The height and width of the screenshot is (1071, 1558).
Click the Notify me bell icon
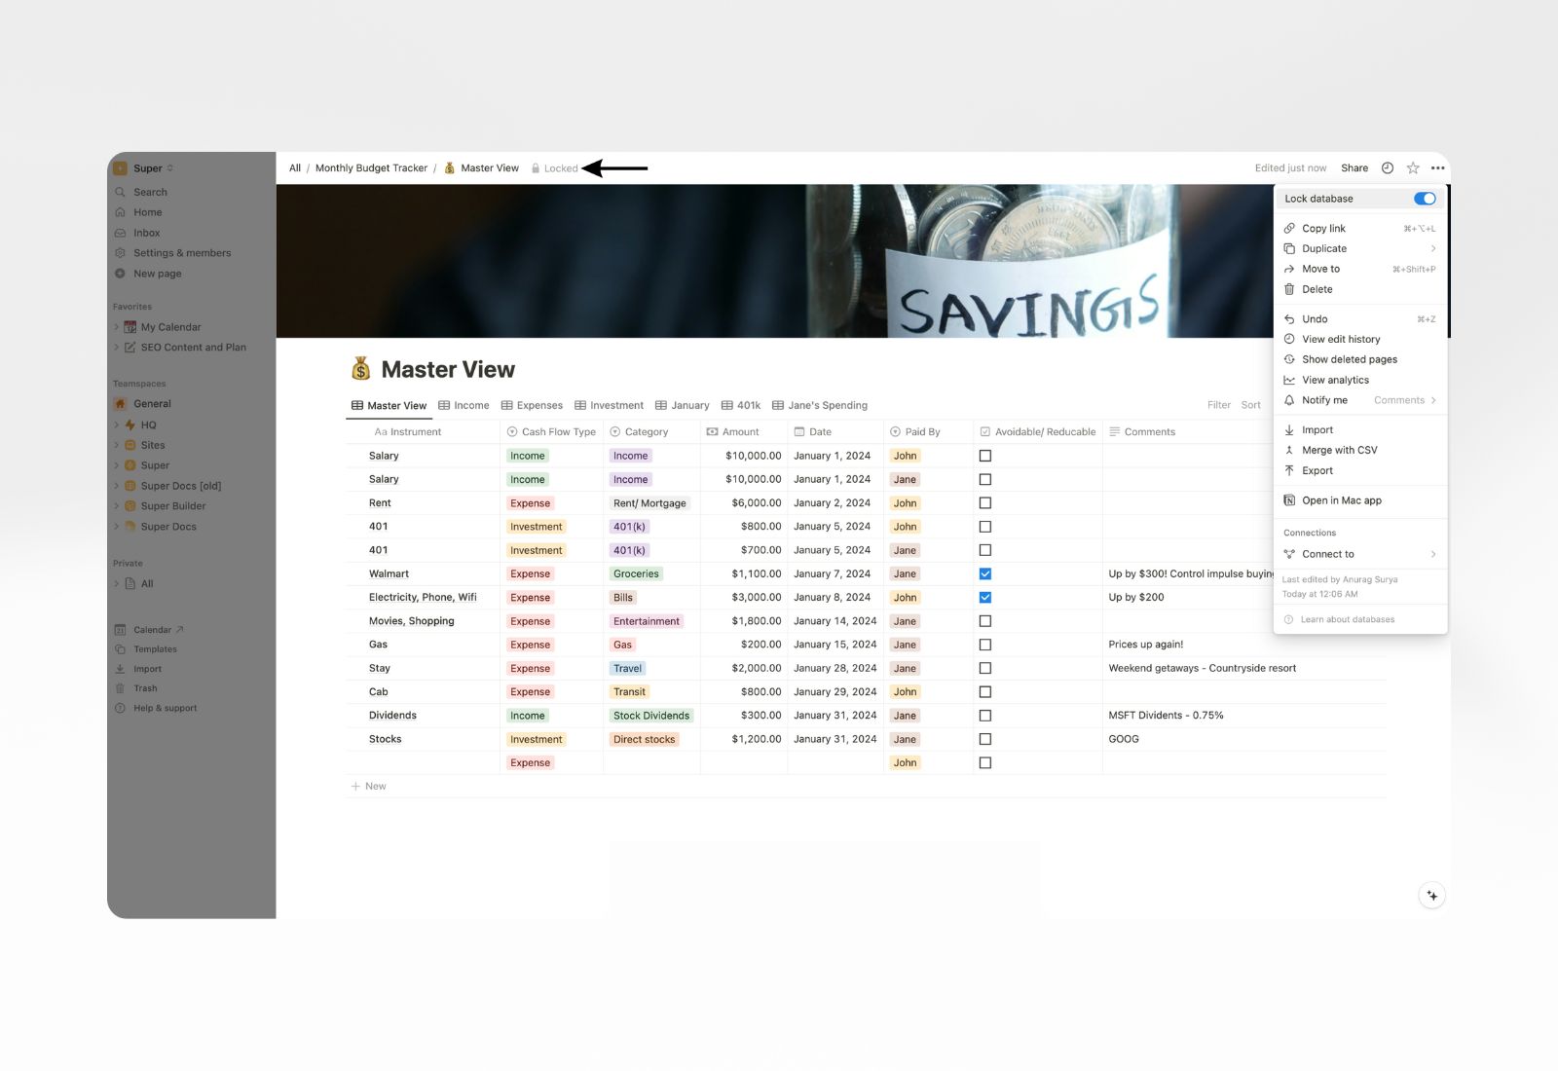click(x=1289, y=400)
